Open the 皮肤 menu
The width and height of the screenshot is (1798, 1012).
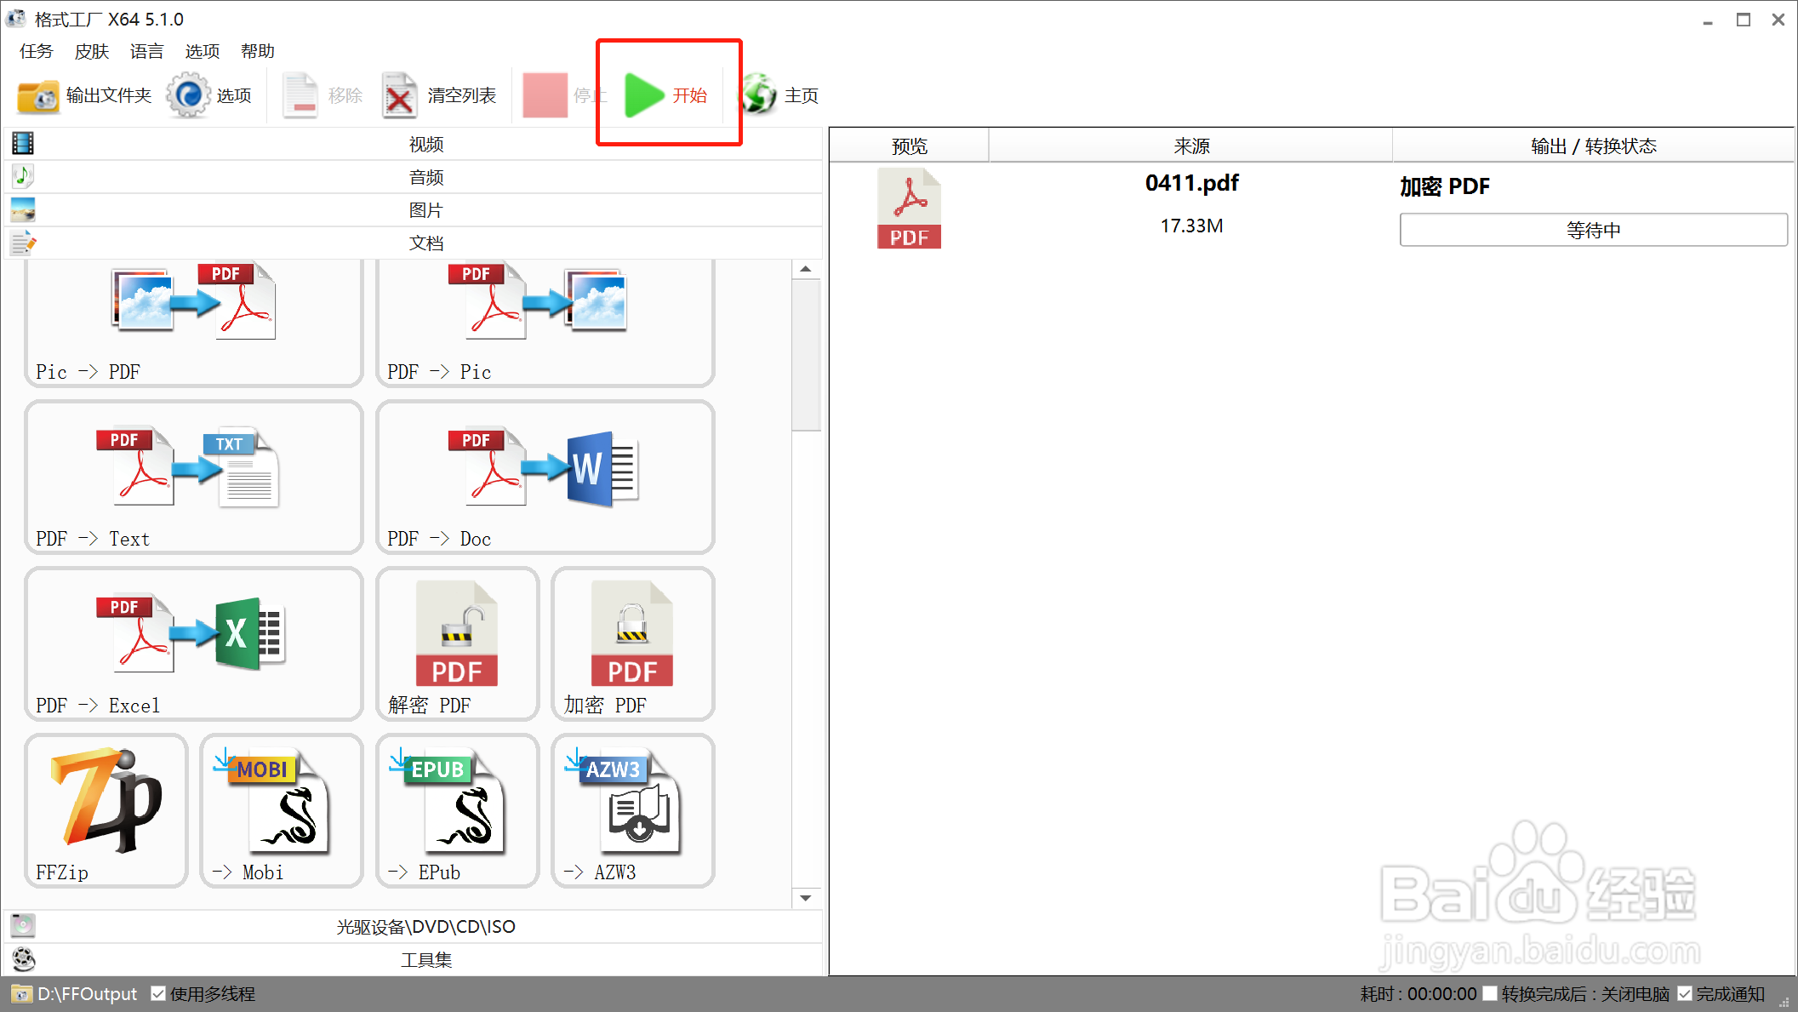pyautogui.click(x=91, y=51)
